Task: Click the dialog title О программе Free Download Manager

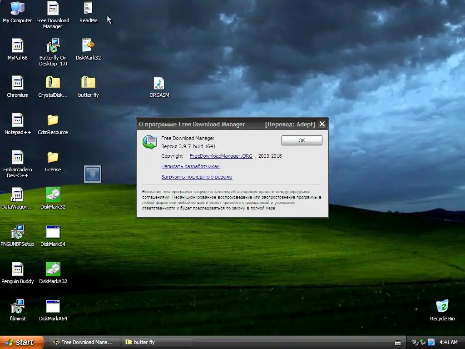Action: click(192, 125)
